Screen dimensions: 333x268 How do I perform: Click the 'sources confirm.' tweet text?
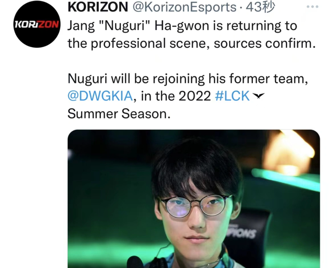click(x=265, y=44)
